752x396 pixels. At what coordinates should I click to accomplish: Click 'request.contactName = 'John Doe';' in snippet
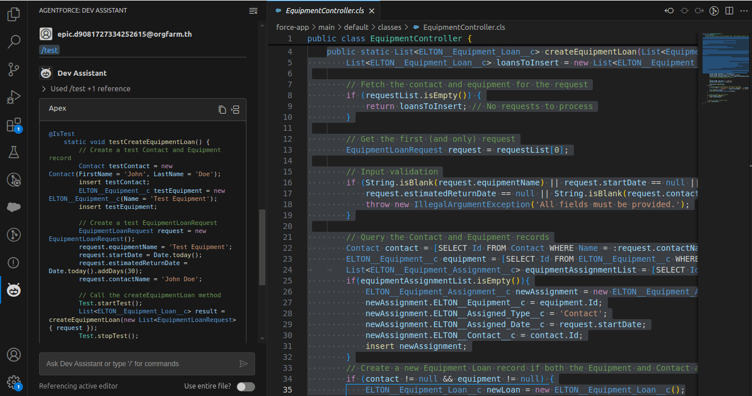[140, 279]
